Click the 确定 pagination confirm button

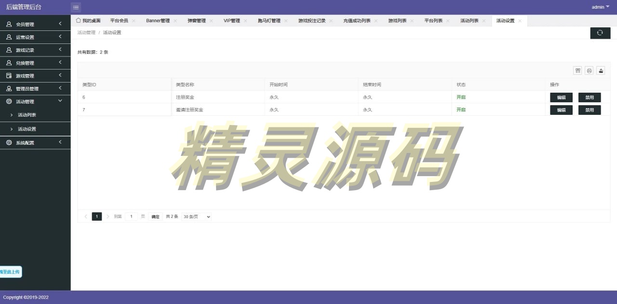155,217
